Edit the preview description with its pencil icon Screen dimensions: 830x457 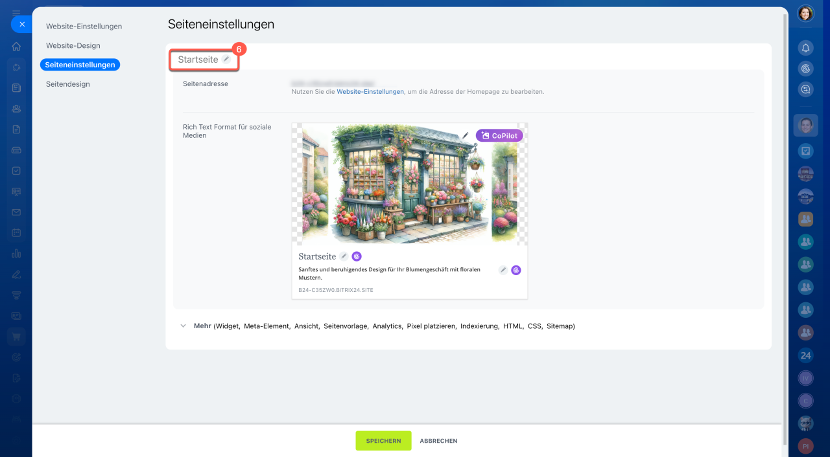(503, 270)
